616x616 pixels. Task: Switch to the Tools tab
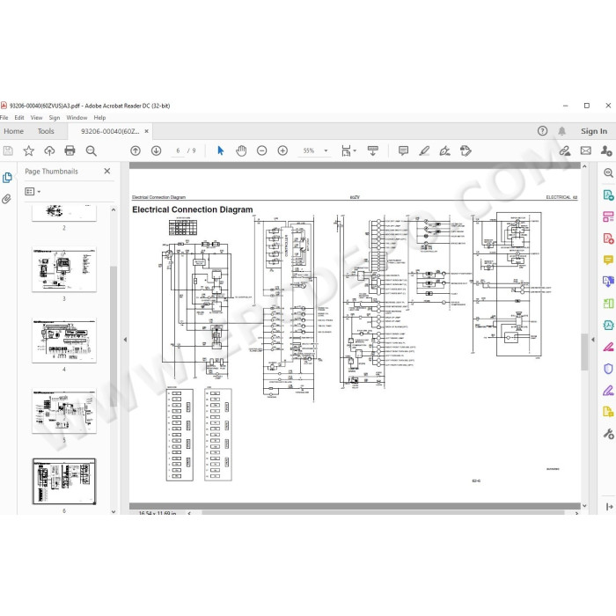46,131
